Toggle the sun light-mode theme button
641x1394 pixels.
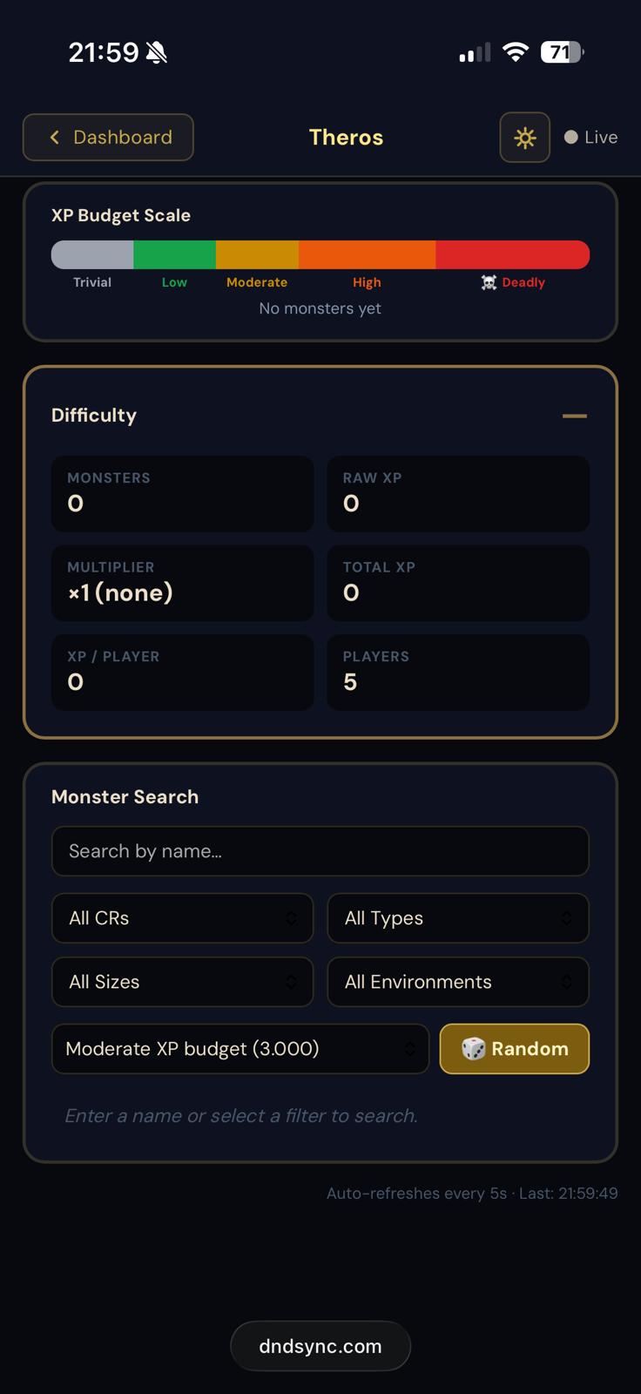pyautogui.click(x=524, y=138)
